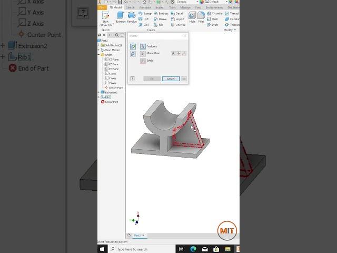This screenshot has width=337, height=253.
Task: Go to Home from quick access toolbar
Action: tap(145, 2)
